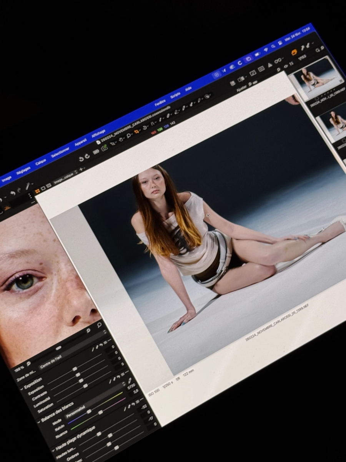This screenshot has height=462, width=346.
Task: Open the Image menu
Action: tap(7, 179)
